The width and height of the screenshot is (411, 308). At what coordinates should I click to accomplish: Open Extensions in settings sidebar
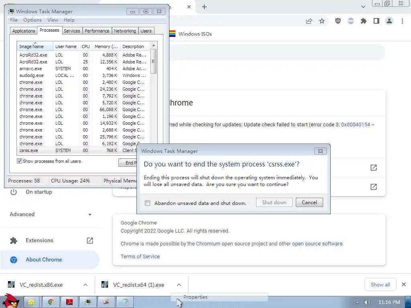click(x=39, y=241)
